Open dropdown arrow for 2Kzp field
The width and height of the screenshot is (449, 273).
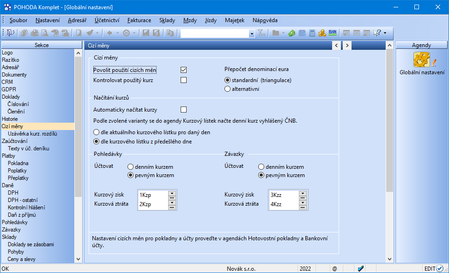[x=172, y=202]
